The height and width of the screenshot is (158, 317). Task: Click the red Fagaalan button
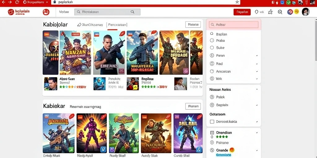242,12
